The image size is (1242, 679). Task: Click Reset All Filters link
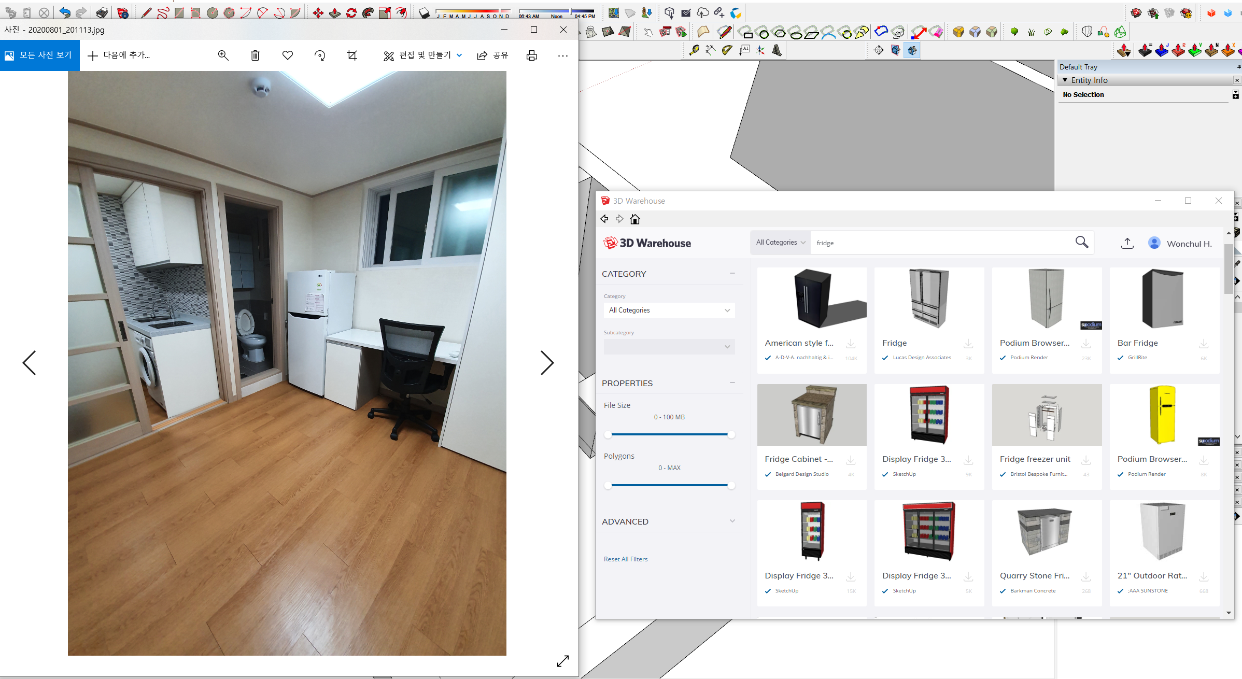(x=625, y=559)
